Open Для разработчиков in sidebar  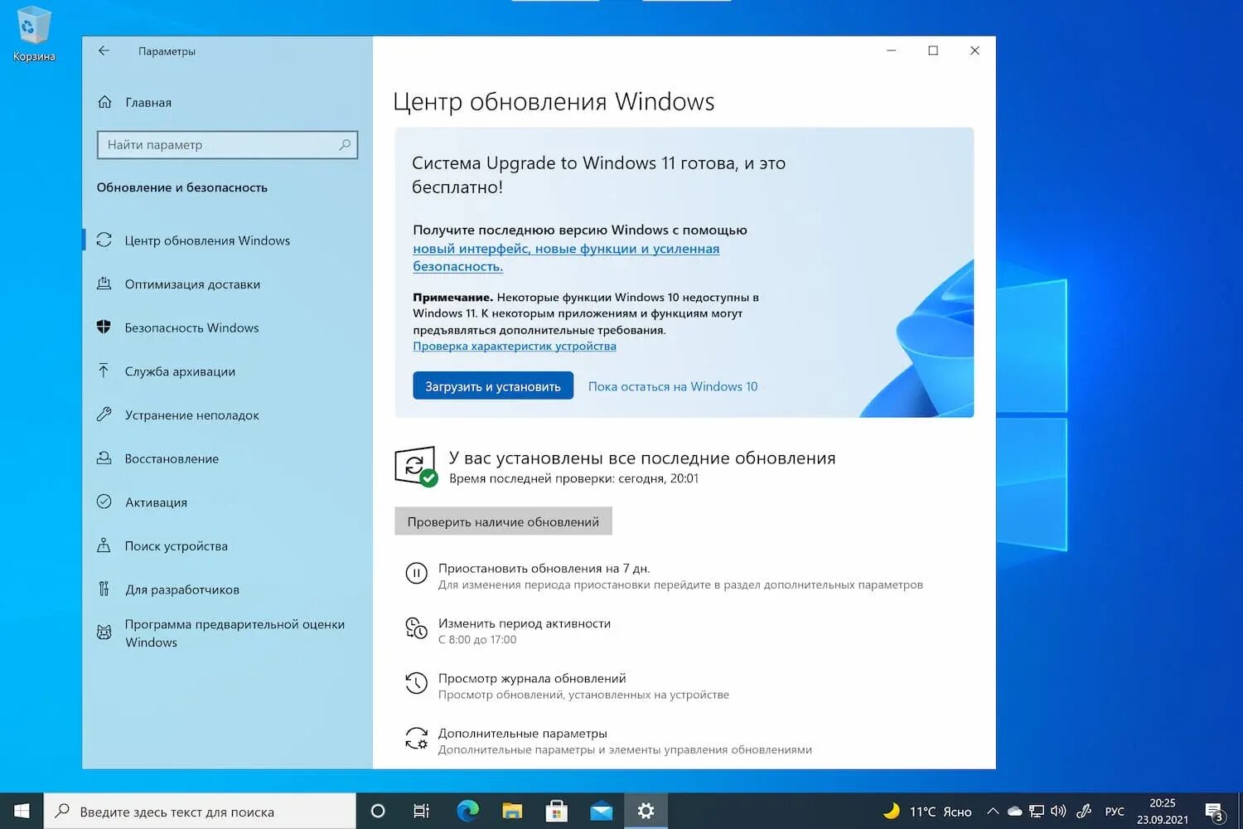point(227,589)
